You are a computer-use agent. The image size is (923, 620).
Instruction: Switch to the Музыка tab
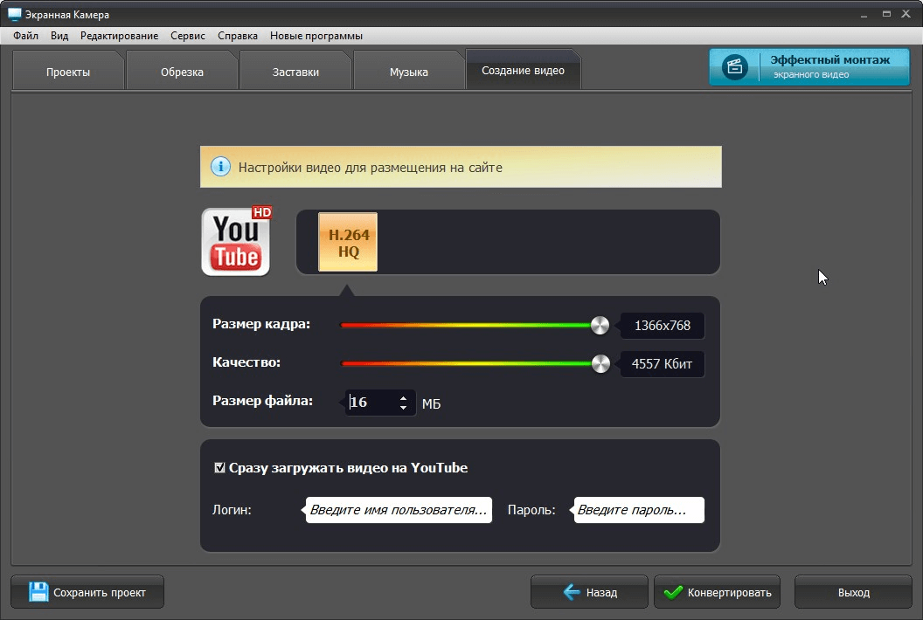pos(408,72)
